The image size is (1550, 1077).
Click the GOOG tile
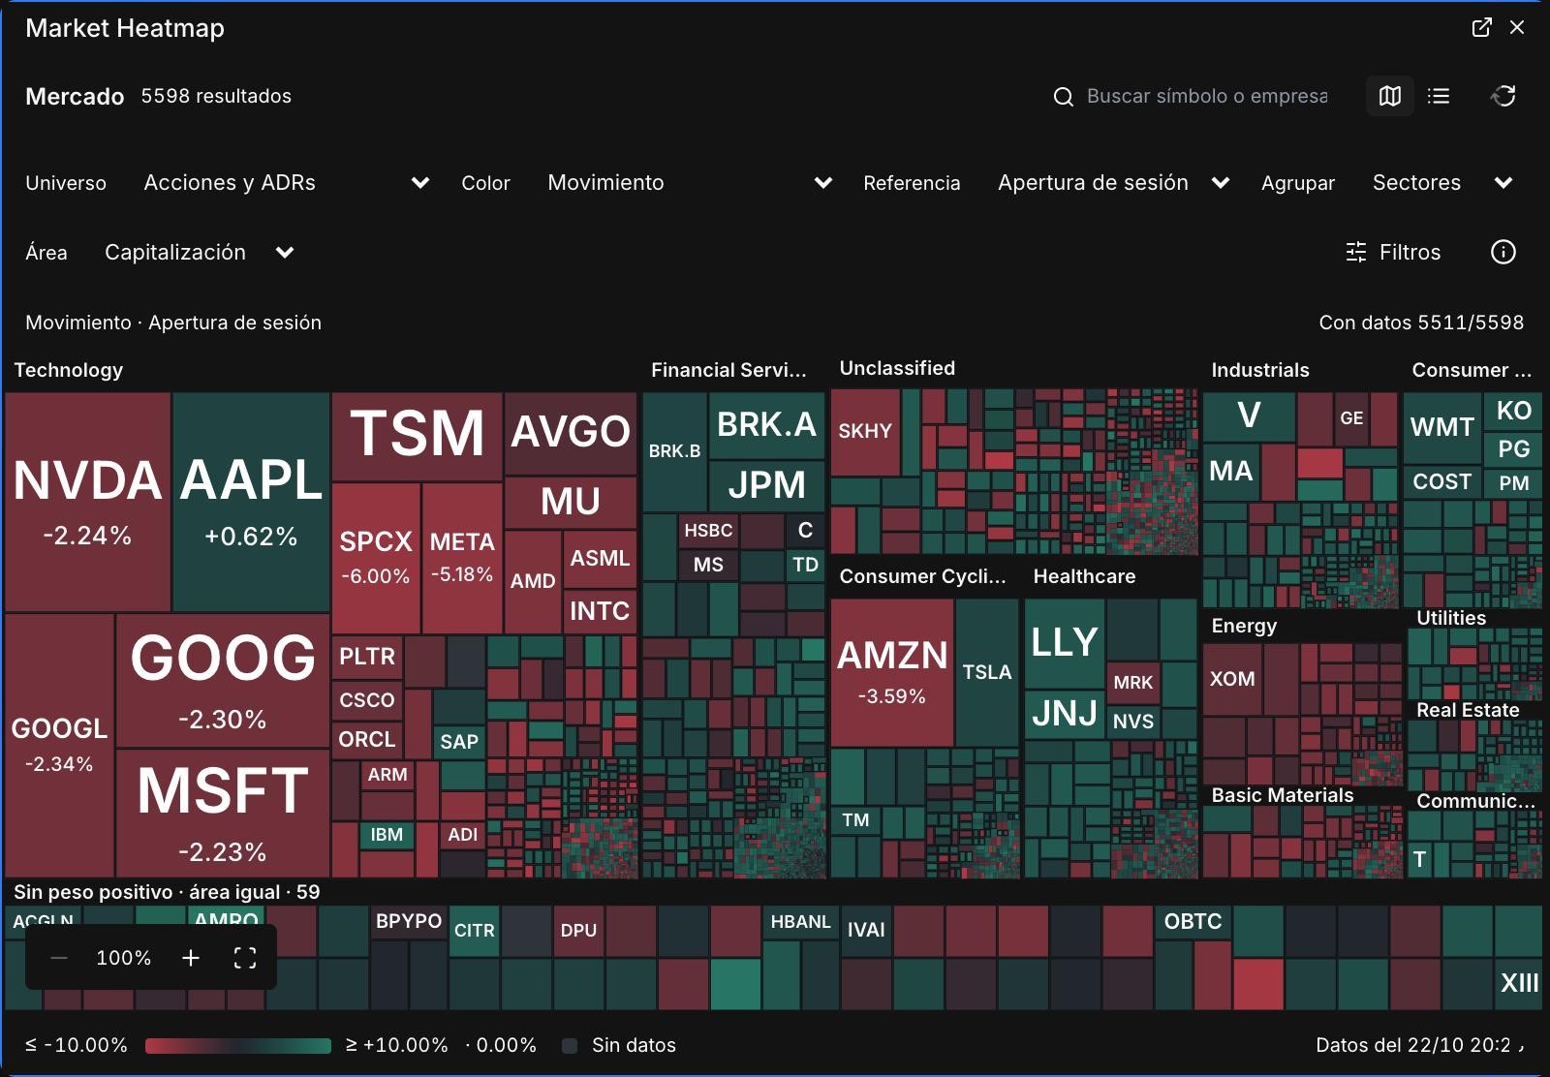(x=223, y=680)
